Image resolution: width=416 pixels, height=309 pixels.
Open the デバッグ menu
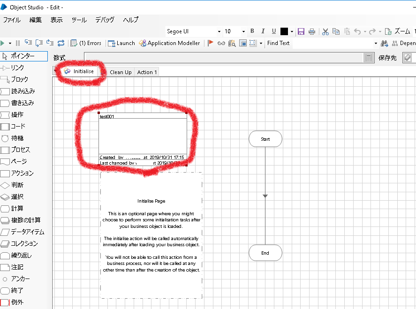click(105, 20)
